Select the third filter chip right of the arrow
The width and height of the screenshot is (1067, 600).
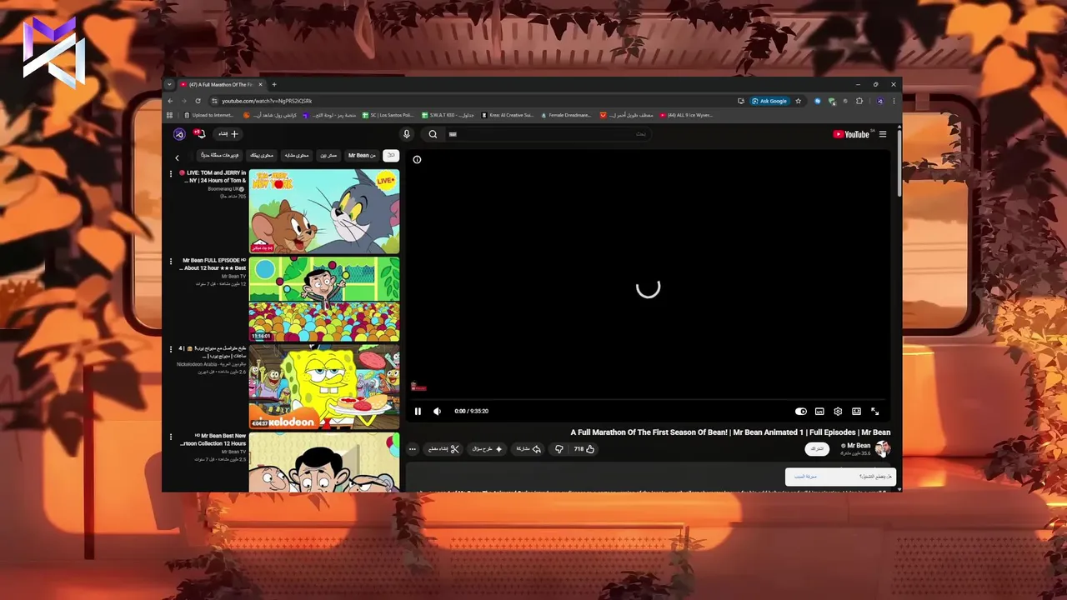pyautogui.click(x=297, y=155)
